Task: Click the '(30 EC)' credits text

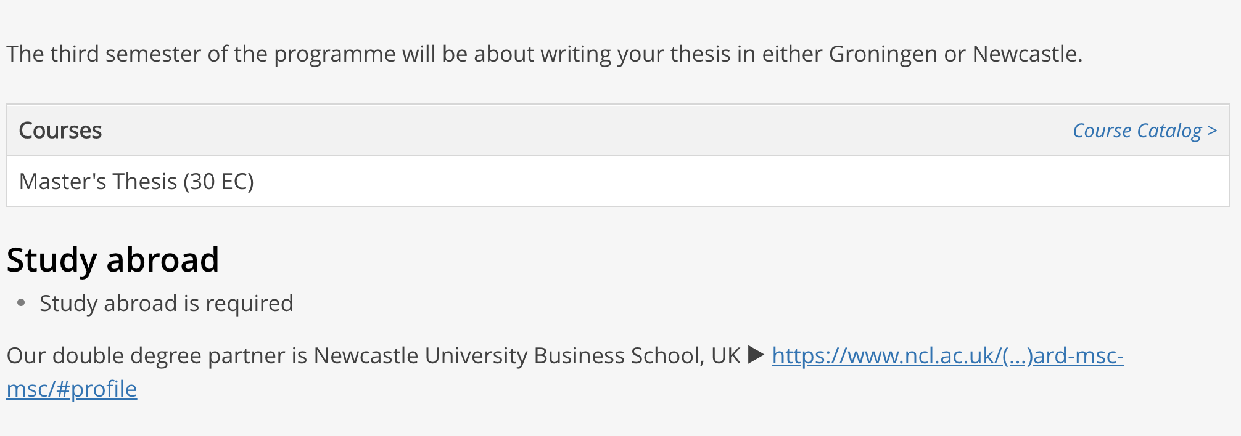Action: (218, 182)
